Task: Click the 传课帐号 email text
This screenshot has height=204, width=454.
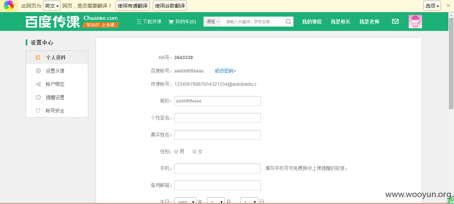Action: pos(216,84)
